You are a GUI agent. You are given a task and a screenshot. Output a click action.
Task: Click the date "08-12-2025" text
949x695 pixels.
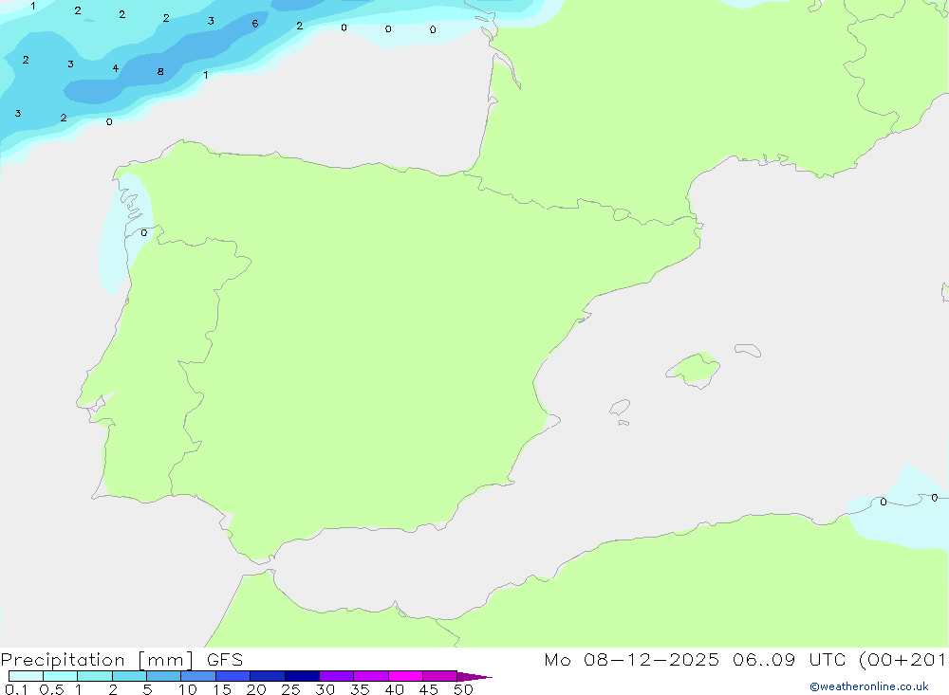651,659
